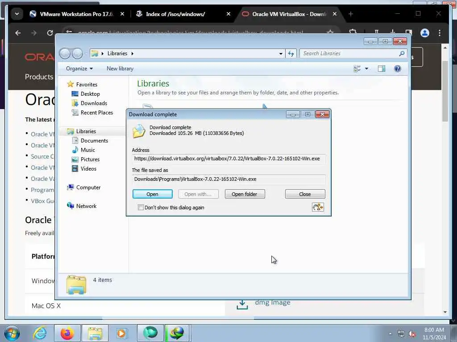
Task: Open the Music library
Action: [x=88, y=150]
